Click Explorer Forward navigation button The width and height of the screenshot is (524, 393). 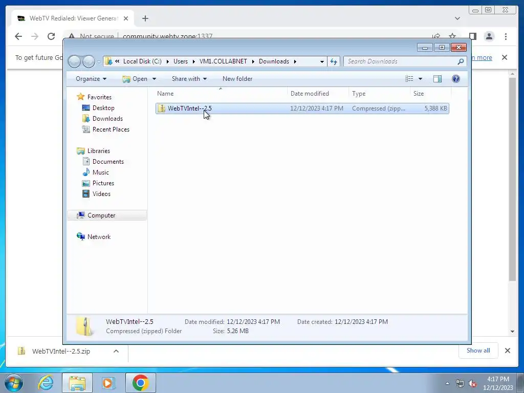(89, 61)
